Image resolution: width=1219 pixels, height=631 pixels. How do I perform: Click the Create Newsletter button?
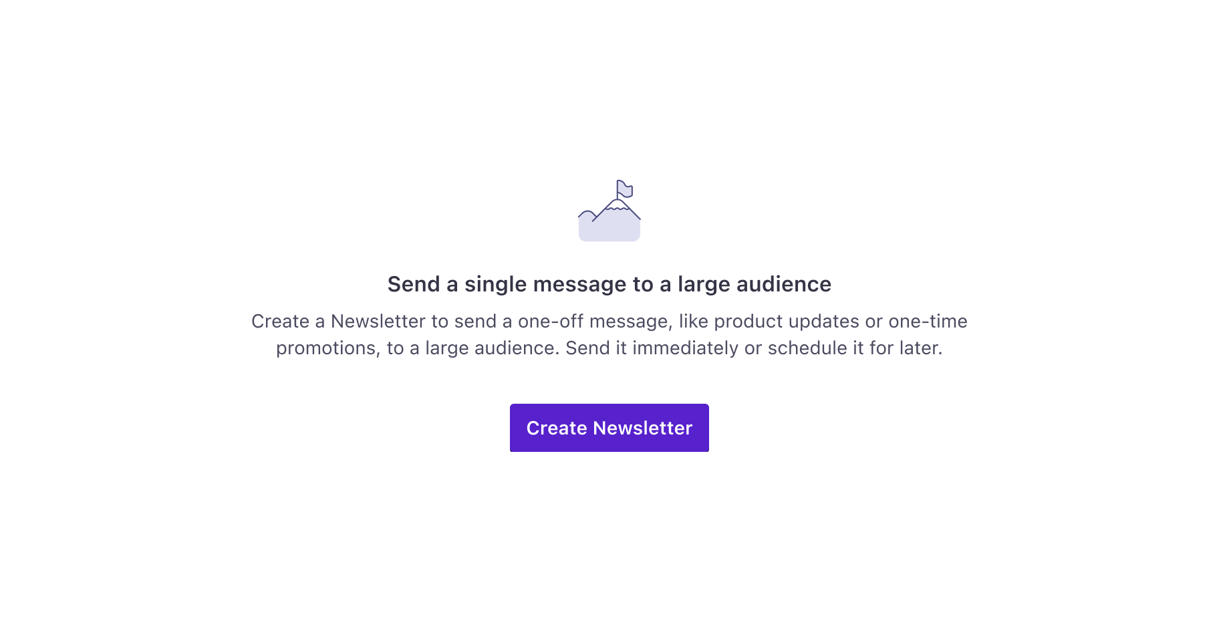[609, 428]
